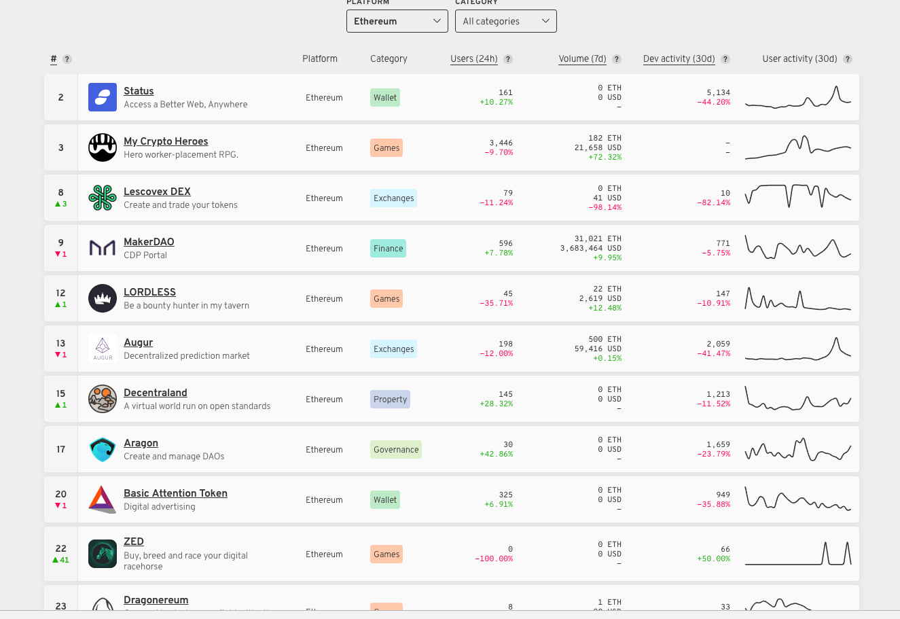Click the Aragon eagle logo icon
This screenshot has width=900, height=619.
(103, 449)
